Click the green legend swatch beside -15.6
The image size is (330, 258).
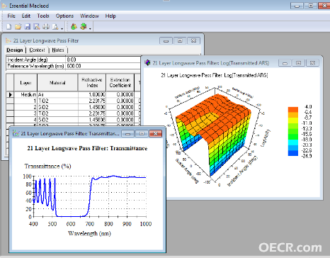point(293,137)
